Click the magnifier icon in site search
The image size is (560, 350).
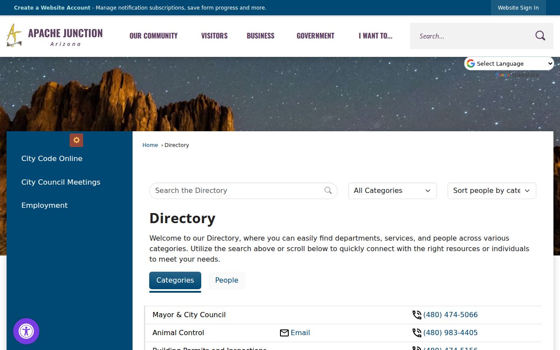[540, 36]
